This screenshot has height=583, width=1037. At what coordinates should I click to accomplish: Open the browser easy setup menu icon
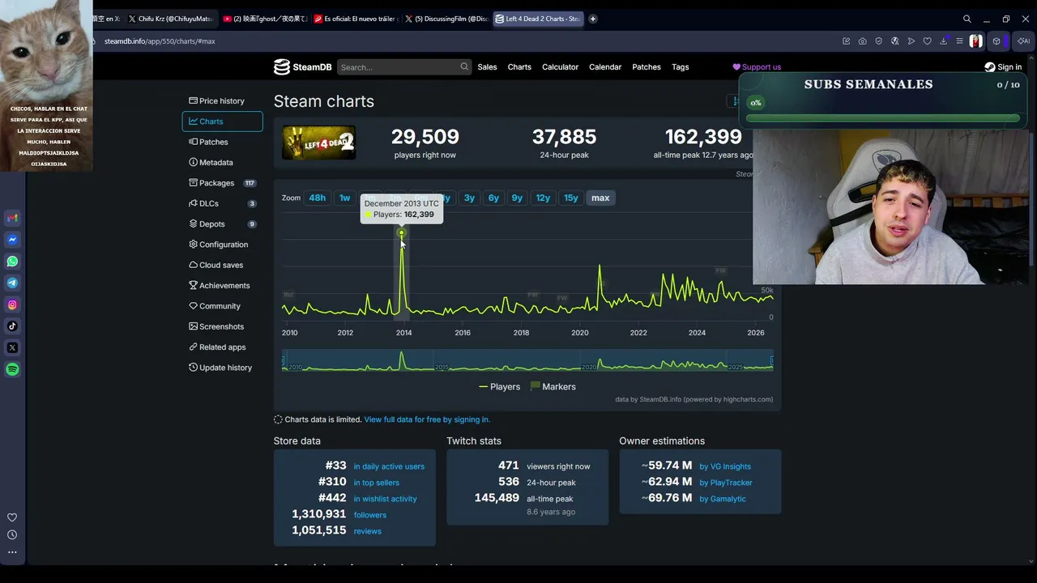(959, 41)
